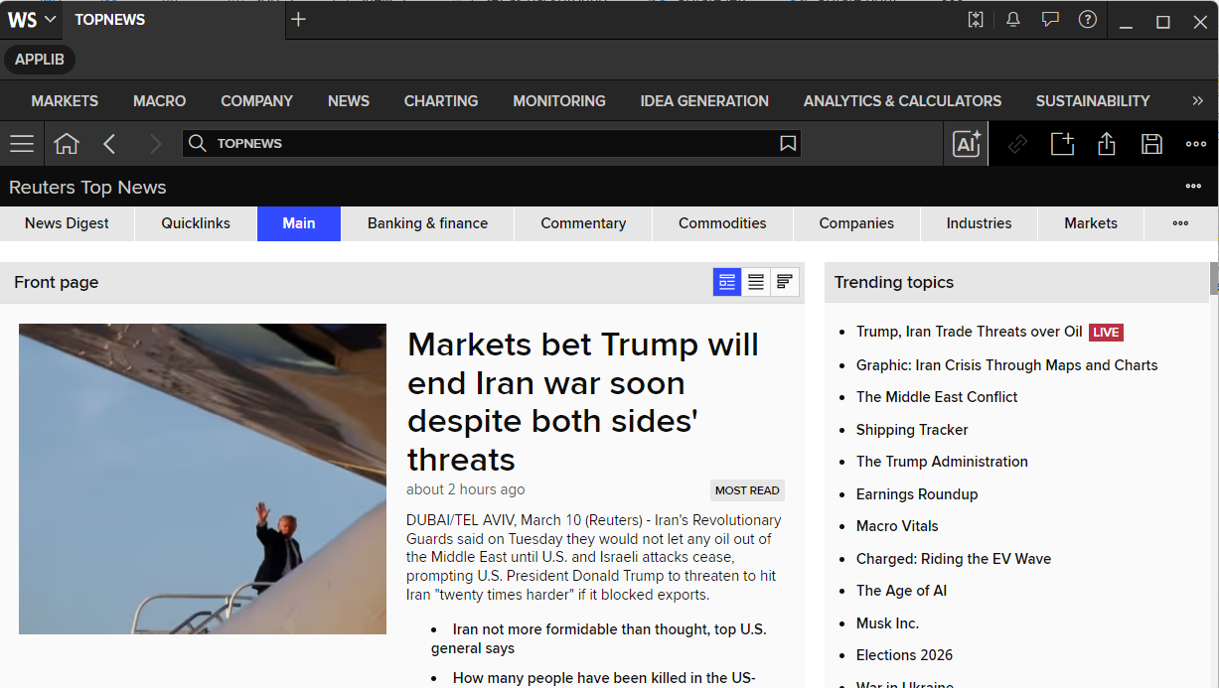The image size is (1219, 688).
Task: Bookmark this page with the flag icon
Action: coord(788,144)
